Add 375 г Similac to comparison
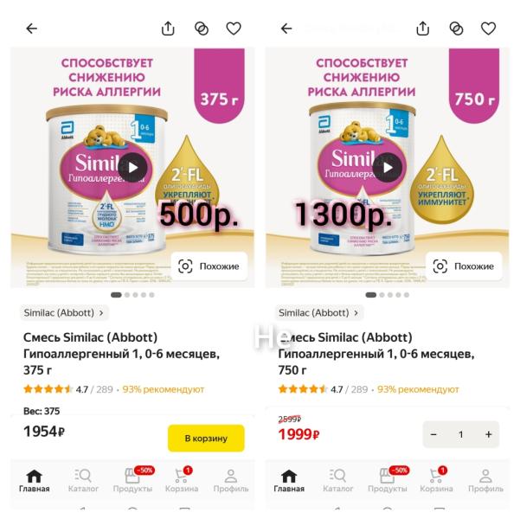 [x=202, y=29]
